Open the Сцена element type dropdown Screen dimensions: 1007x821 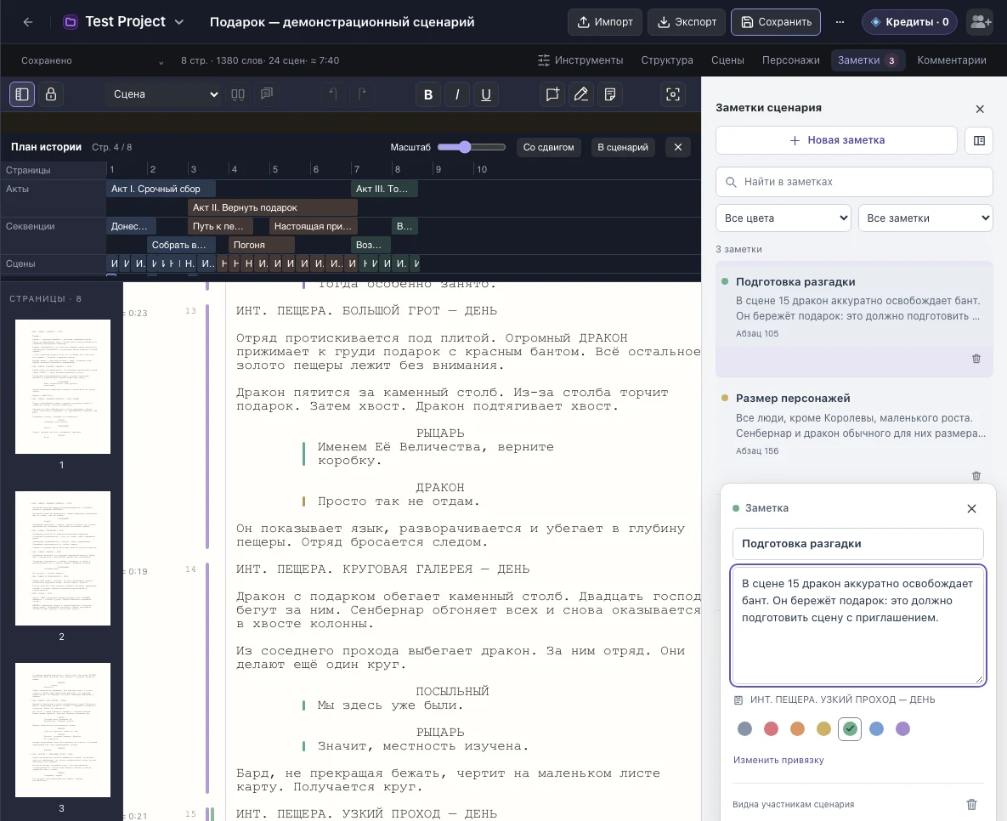point(164,94)
